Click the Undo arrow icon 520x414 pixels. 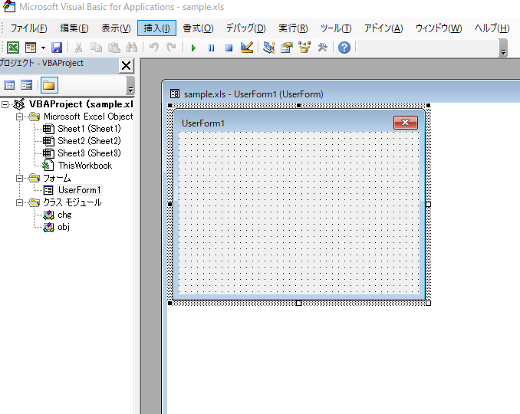pos(153,48)
